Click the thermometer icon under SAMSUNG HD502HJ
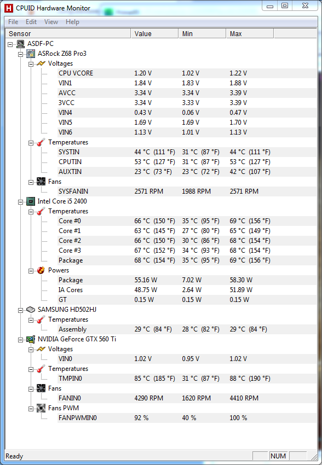Image resolution: width=322 pixels, height=465 pixels. tap(41, 319)
